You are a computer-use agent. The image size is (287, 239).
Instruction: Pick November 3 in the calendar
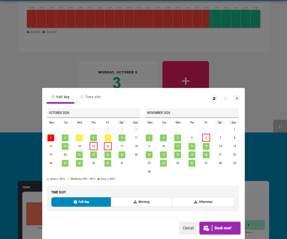tap(163, 138)
